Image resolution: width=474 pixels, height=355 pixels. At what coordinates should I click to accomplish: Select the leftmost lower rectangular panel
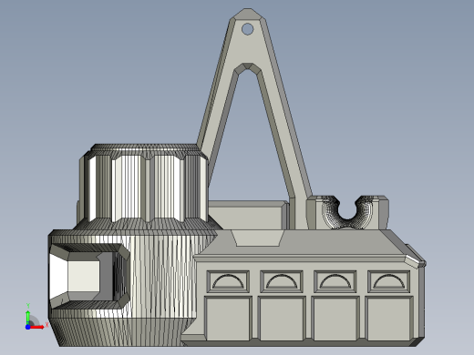[228, 319]
